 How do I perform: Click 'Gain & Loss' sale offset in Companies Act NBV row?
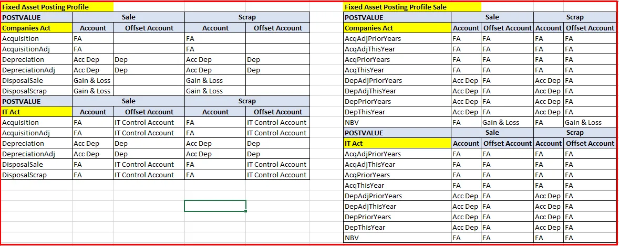pos(501,123)
